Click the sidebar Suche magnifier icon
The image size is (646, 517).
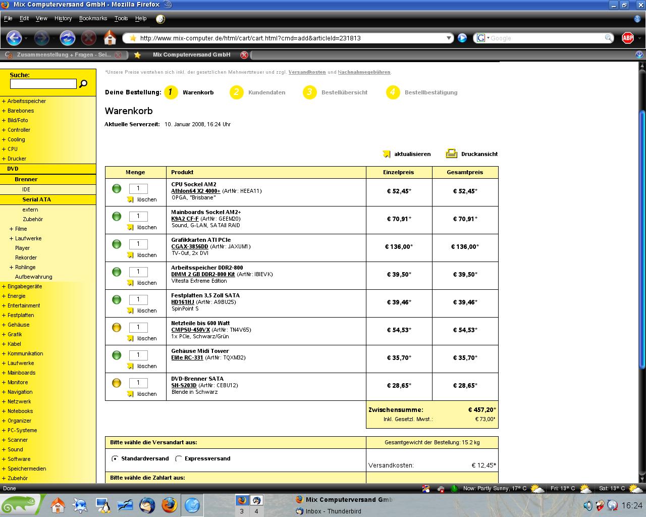tap(83, 84)
